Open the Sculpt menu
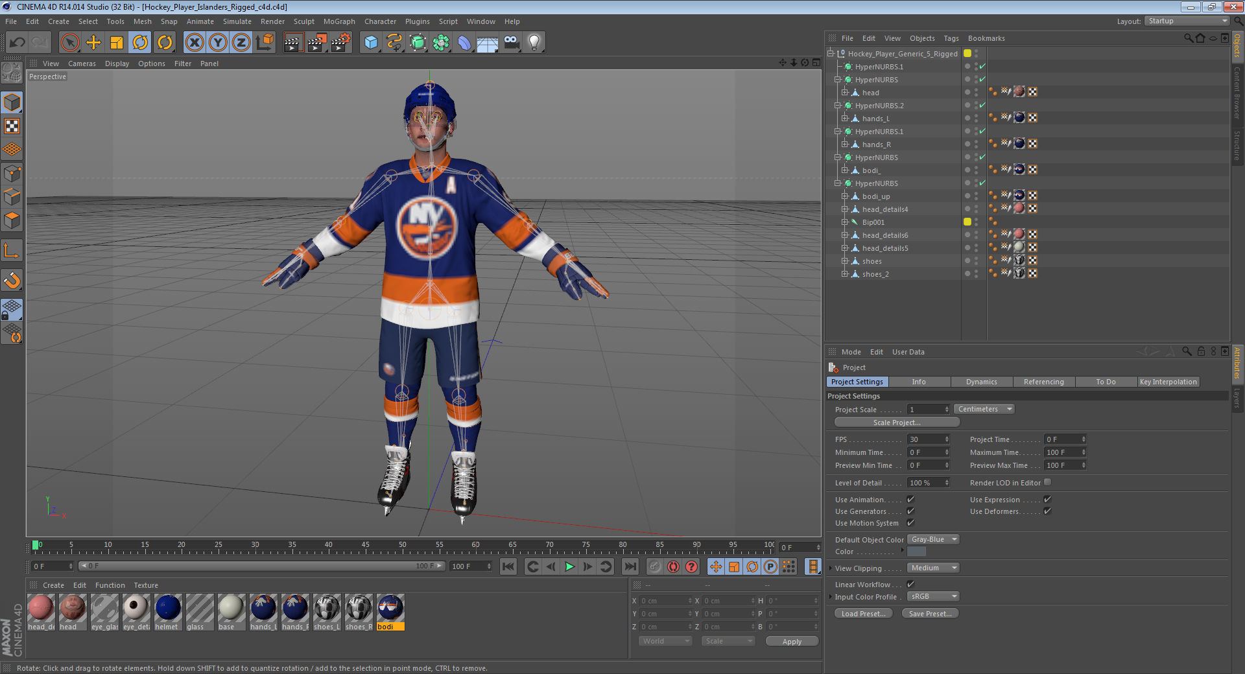Screen dimensions: 1245x674 (x=303, y=21)
